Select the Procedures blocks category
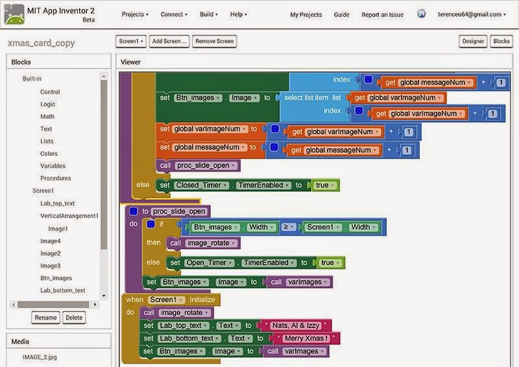519x367 pixels. [56, 178]
